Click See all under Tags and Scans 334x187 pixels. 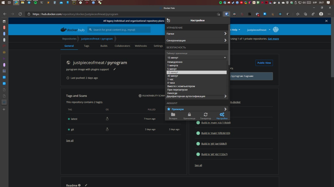70,141
